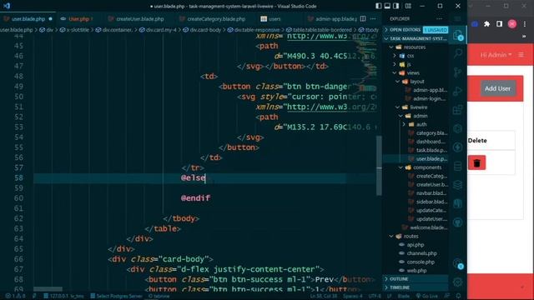Open task.blade.php in the explorer
This screenshot has height=300, width=534.
coord(431,150)
